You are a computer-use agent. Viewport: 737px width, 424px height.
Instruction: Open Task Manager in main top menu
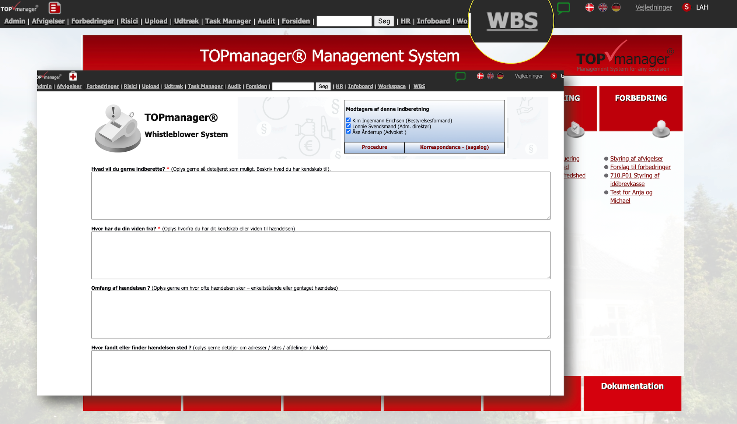pos(228,21)
